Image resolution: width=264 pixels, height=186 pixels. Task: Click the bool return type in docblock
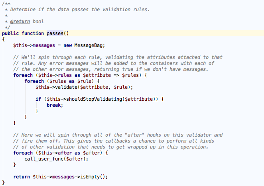coord(38,21)
